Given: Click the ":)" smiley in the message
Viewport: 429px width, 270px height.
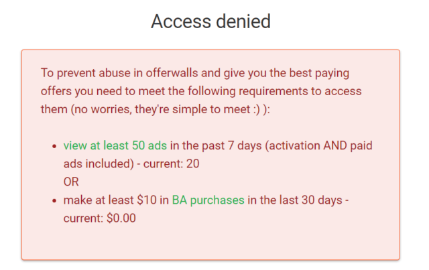Looking at the screenshot, I should [256, 110].
